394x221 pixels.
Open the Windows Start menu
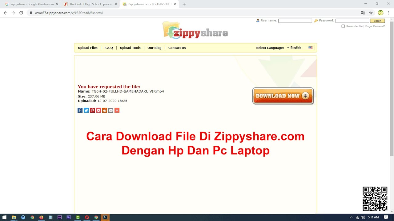[x=5, y=217]
